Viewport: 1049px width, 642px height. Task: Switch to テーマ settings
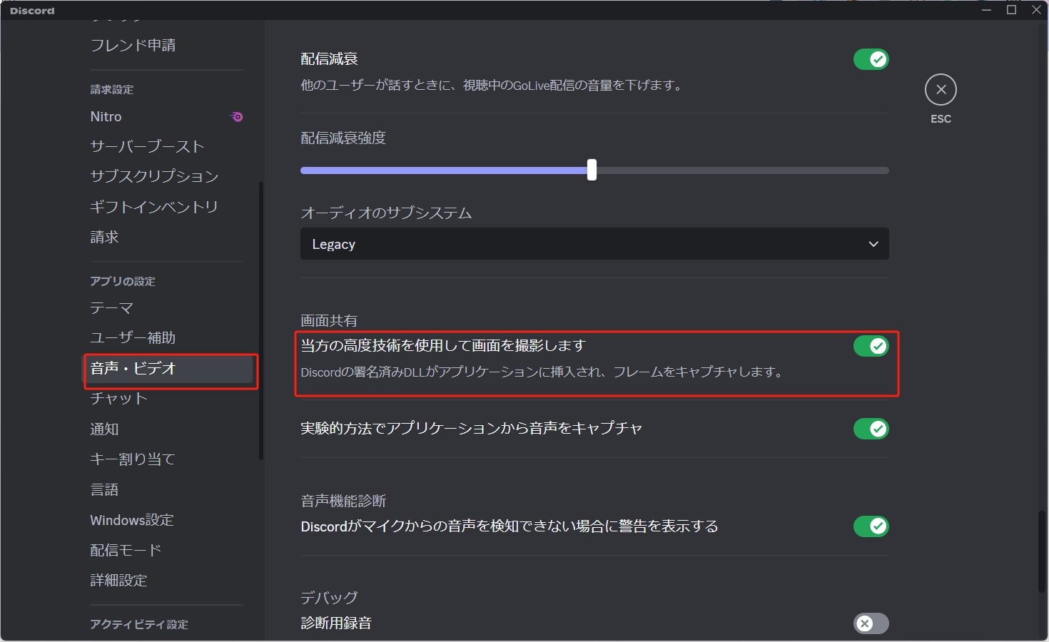(x=111, y=308)
